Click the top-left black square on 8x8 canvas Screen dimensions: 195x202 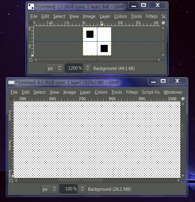(90, 34)
